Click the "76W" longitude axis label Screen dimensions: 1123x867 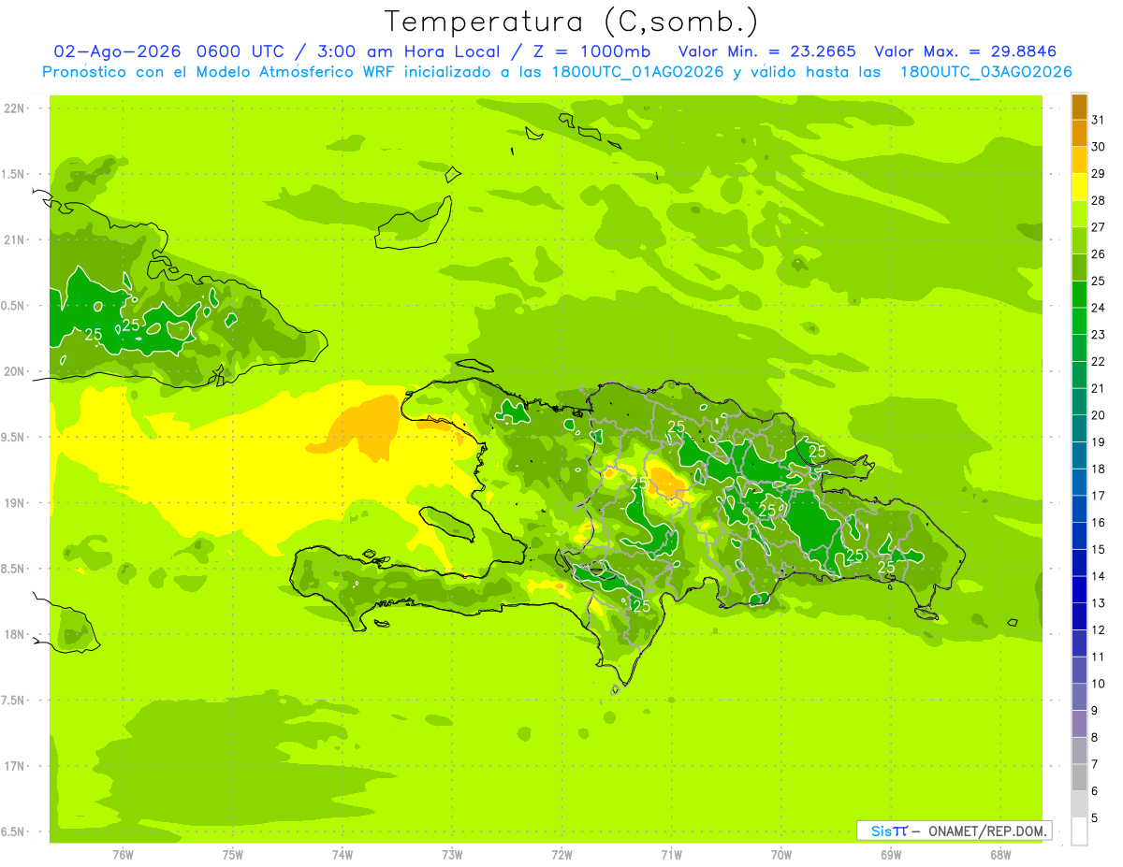(122, 854)
